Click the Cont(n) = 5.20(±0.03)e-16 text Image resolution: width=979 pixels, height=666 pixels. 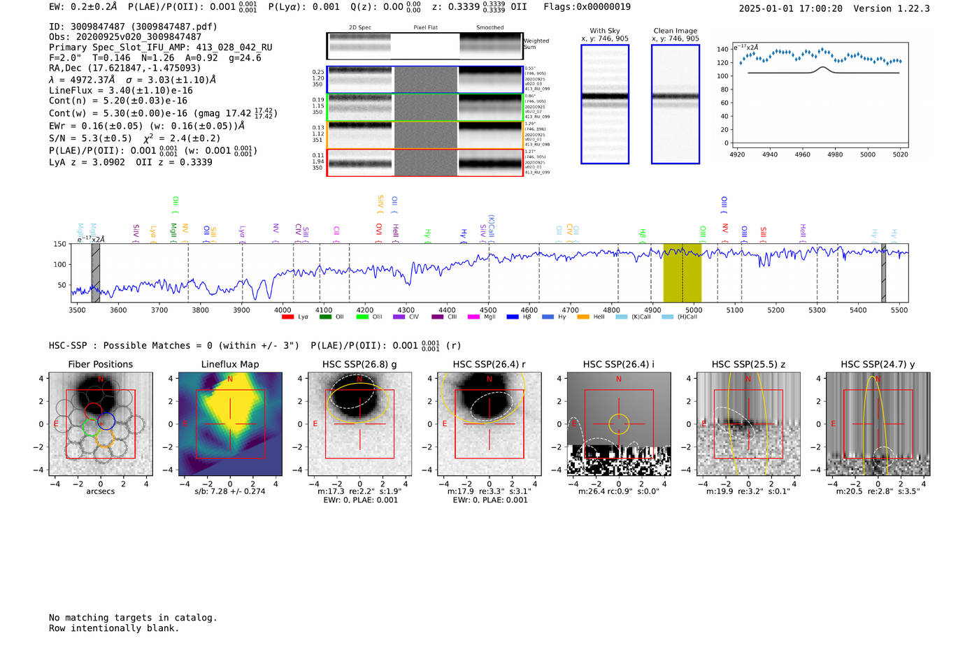118,101
